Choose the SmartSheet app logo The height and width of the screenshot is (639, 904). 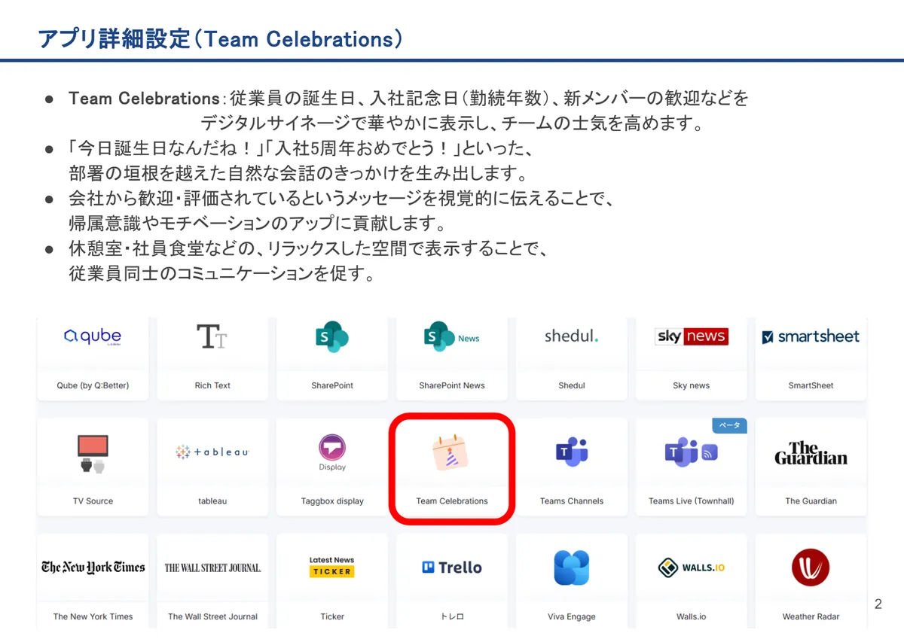(811, 336)
